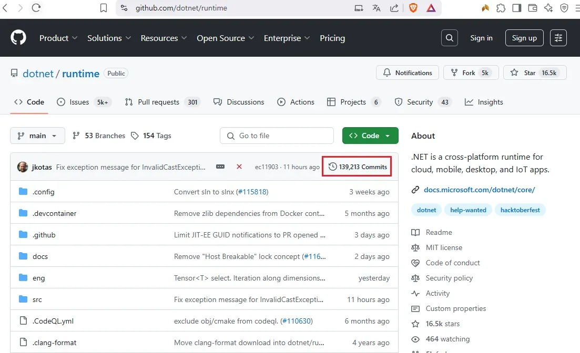The width and height of the screenshot is (580, 353).
Task: Expand the Enterprise menu
Action: [x=287, y=38]
